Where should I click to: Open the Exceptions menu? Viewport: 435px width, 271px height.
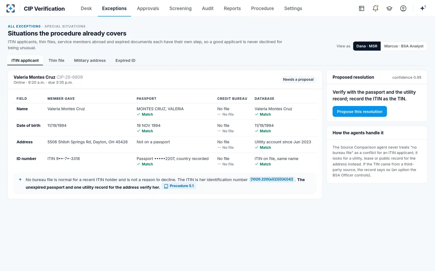pos(114,8)
